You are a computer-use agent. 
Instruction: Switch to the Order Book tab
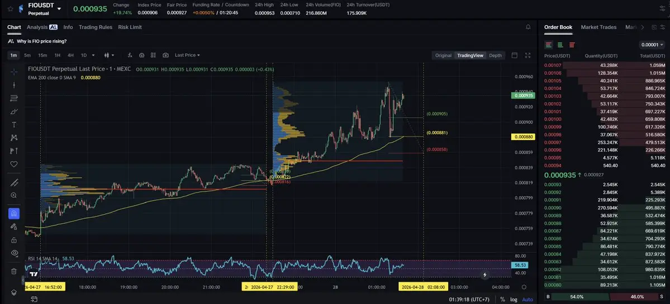558,27
